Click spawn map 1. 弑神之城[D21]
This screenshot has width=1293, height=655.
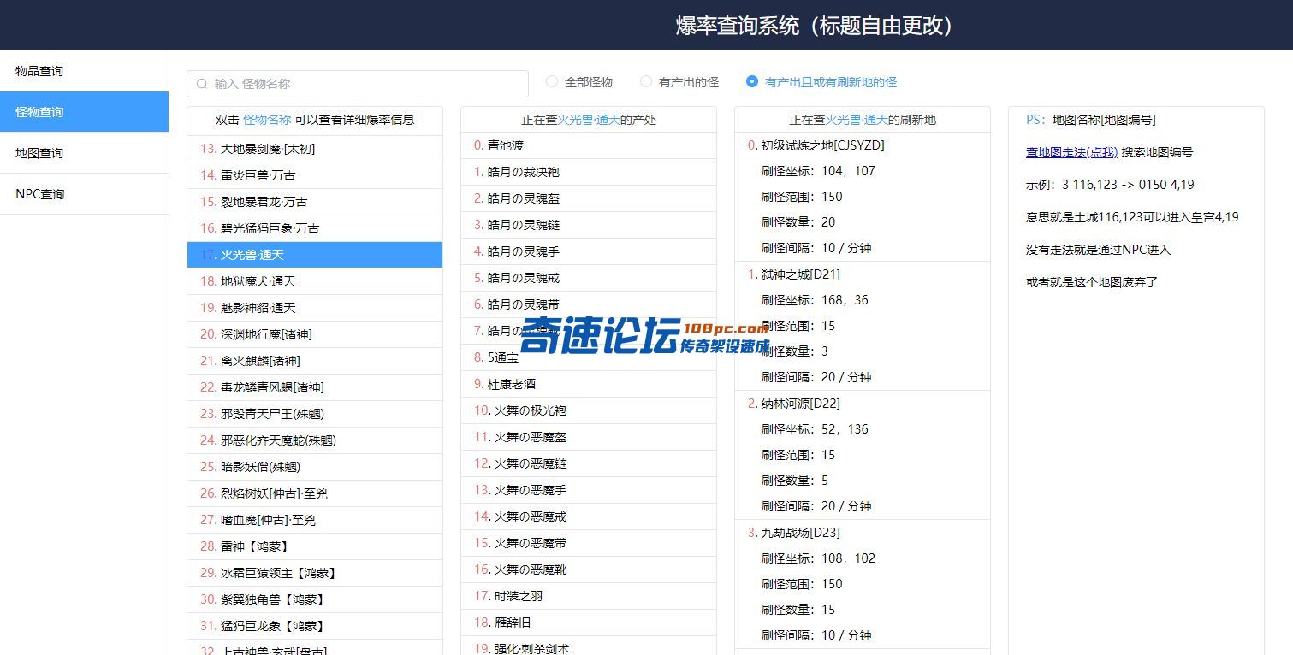(794, 274)
